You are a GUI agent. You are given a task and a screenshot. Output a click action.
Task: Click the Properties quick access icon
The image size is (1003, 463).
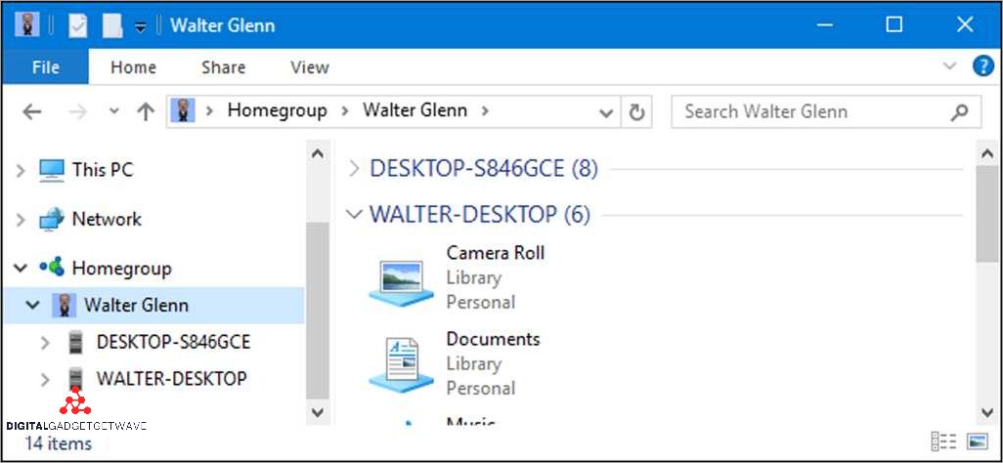click(x=78, y=25)
